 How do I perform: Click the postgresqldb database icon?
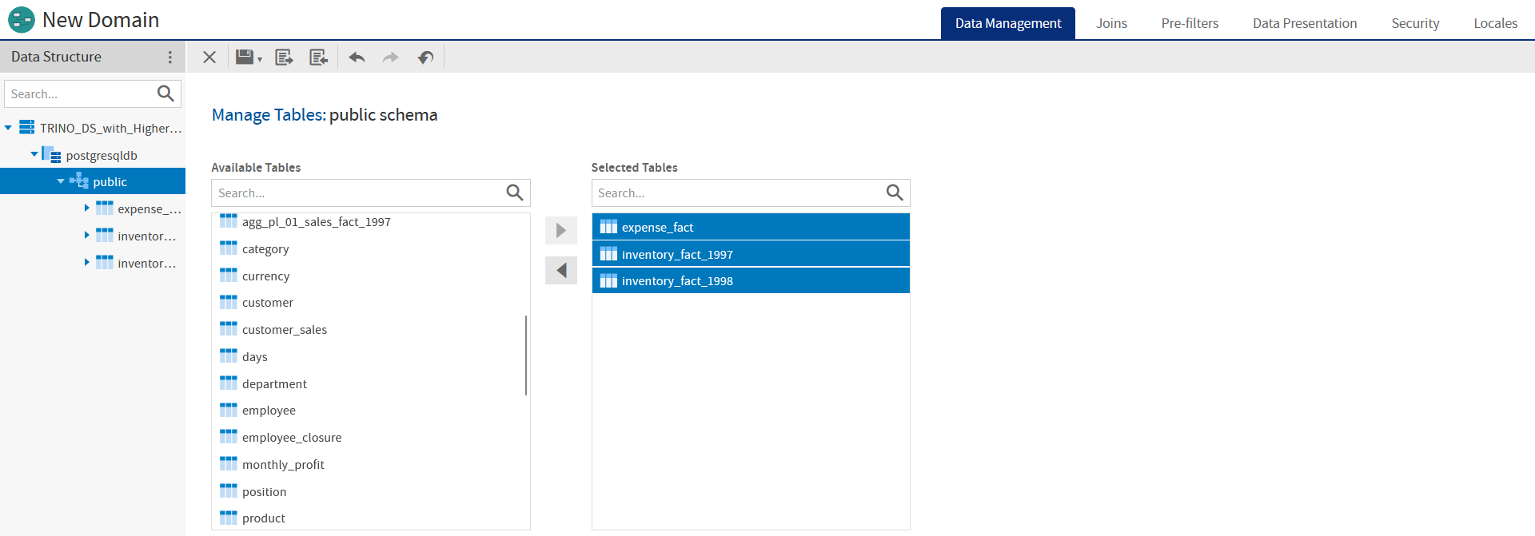(51, 154)
